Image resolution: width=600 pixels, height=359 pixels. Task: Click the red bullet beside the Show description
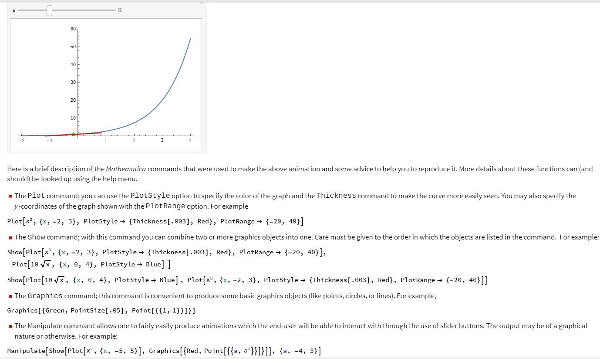10,237
